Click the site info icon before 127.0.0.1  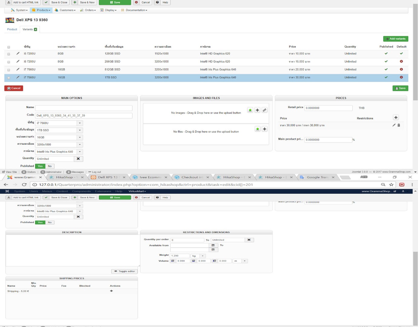click(x=35, y=184)
